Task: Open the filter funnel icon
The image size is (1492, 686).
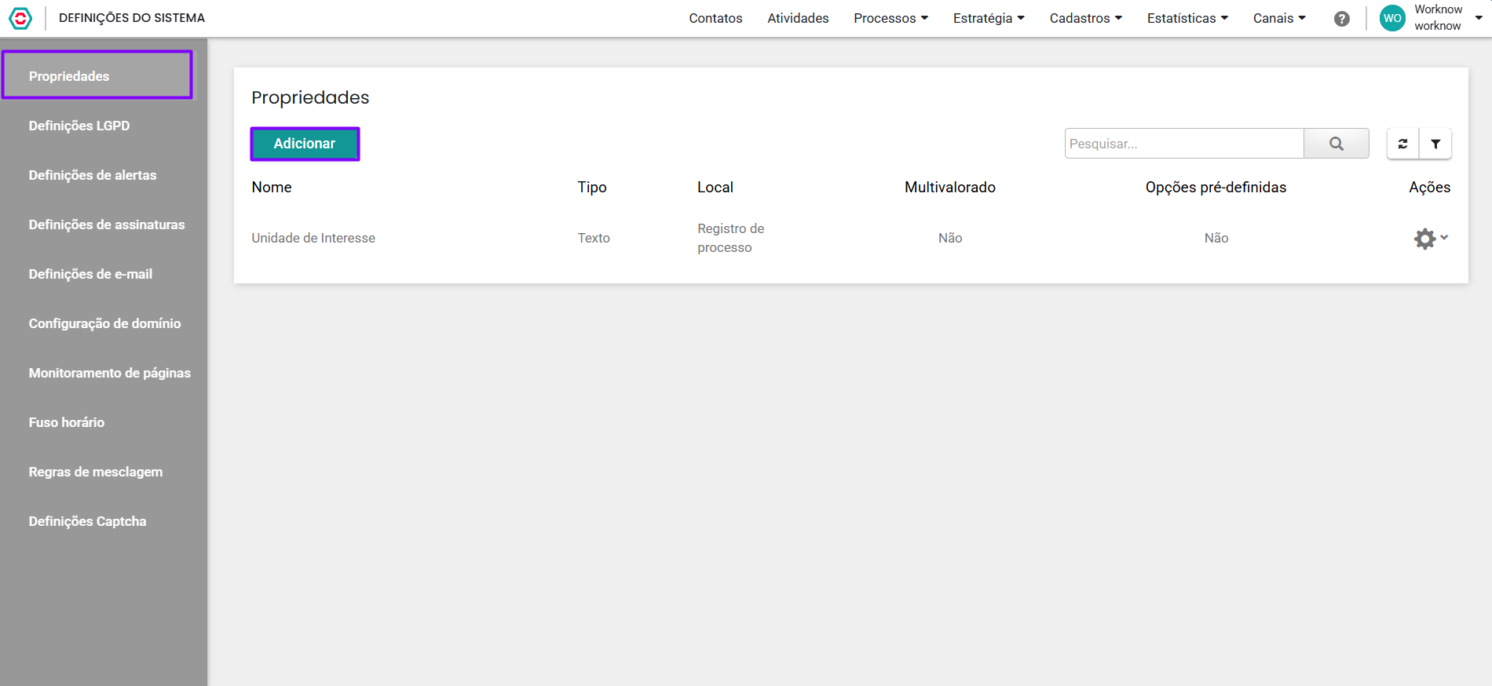Action: point(1435,144)
